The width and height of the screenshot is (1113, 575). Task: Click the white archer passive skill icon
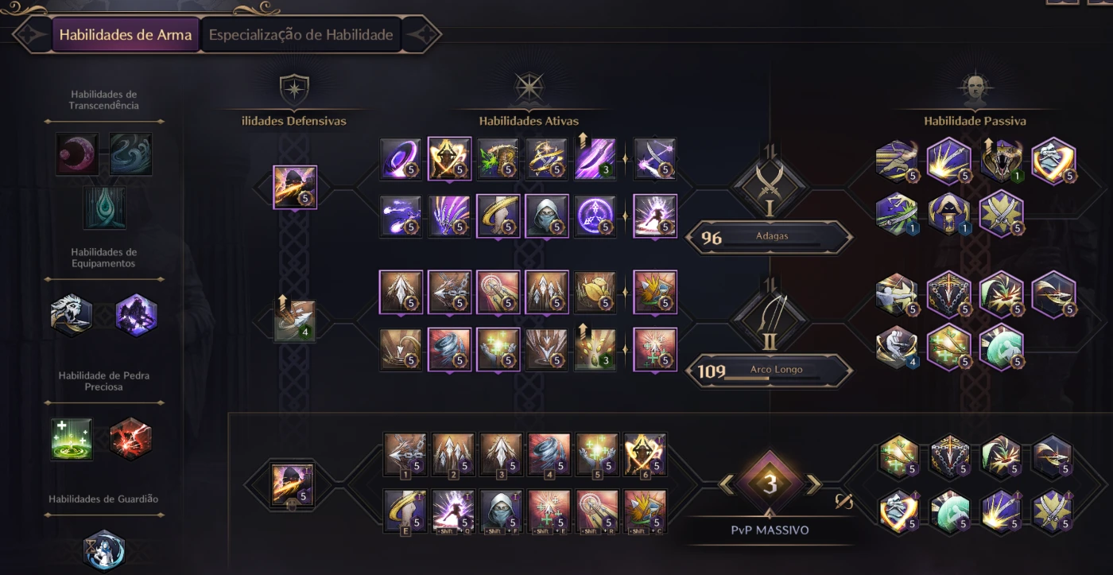click(x=896, y=294)
